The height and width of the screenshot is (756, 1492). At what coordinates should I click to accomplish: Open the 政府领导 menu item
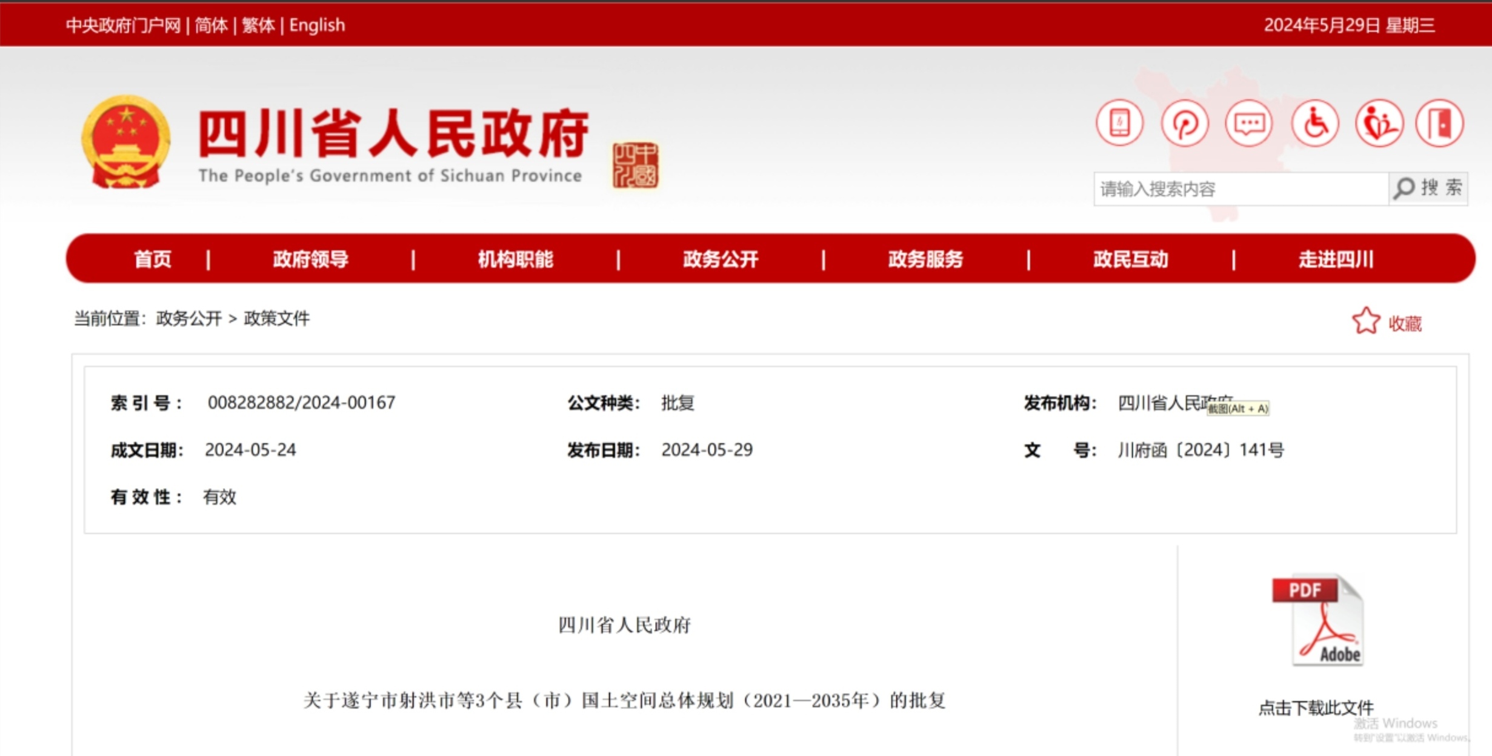tap(310, 259)
